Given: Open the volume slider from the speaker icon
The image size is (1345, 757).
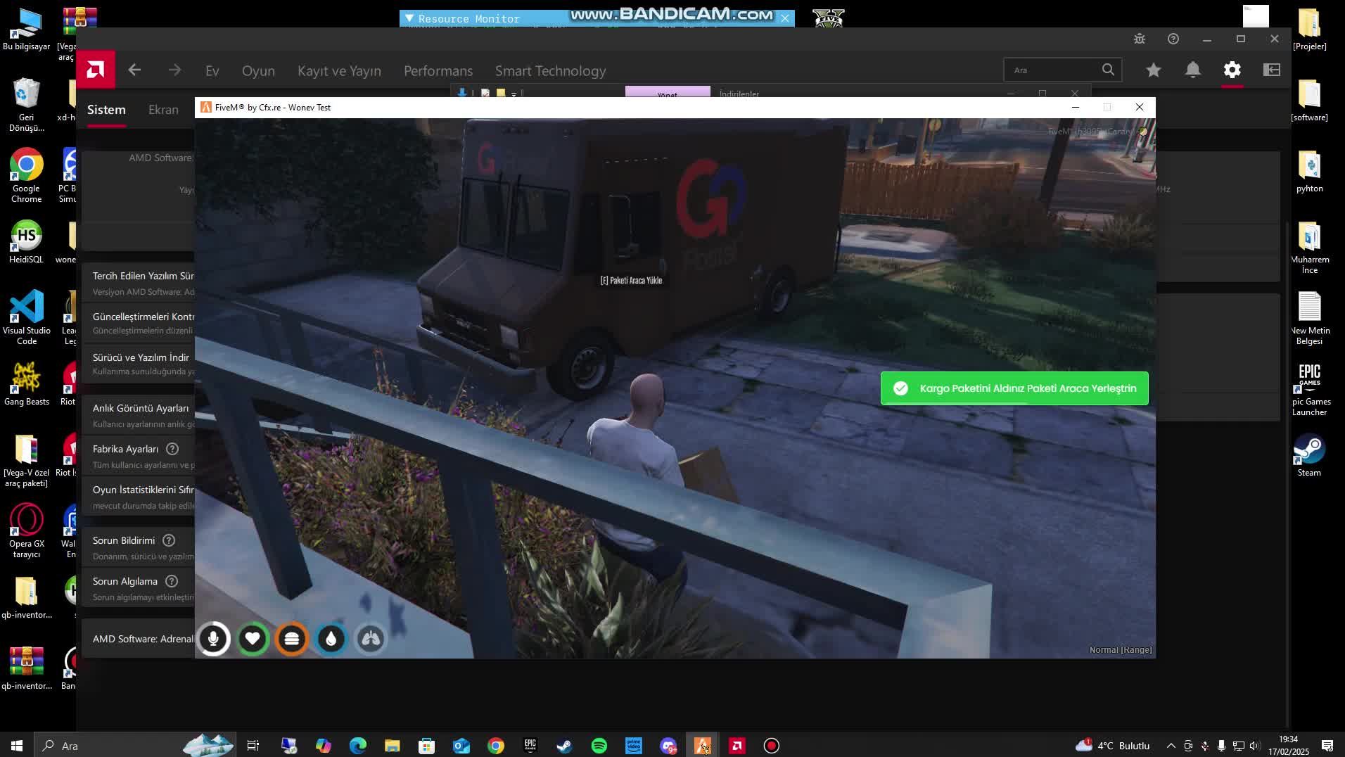Looking at the screenshot, I should coord(1255,746).
